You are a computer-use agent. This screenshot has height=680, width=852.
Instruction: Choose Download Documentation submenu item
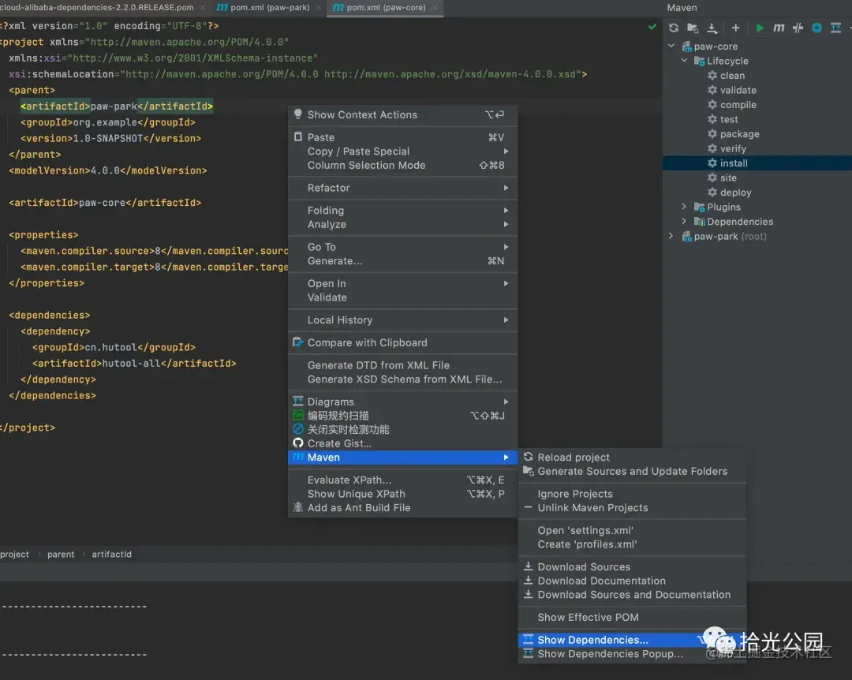633,581
